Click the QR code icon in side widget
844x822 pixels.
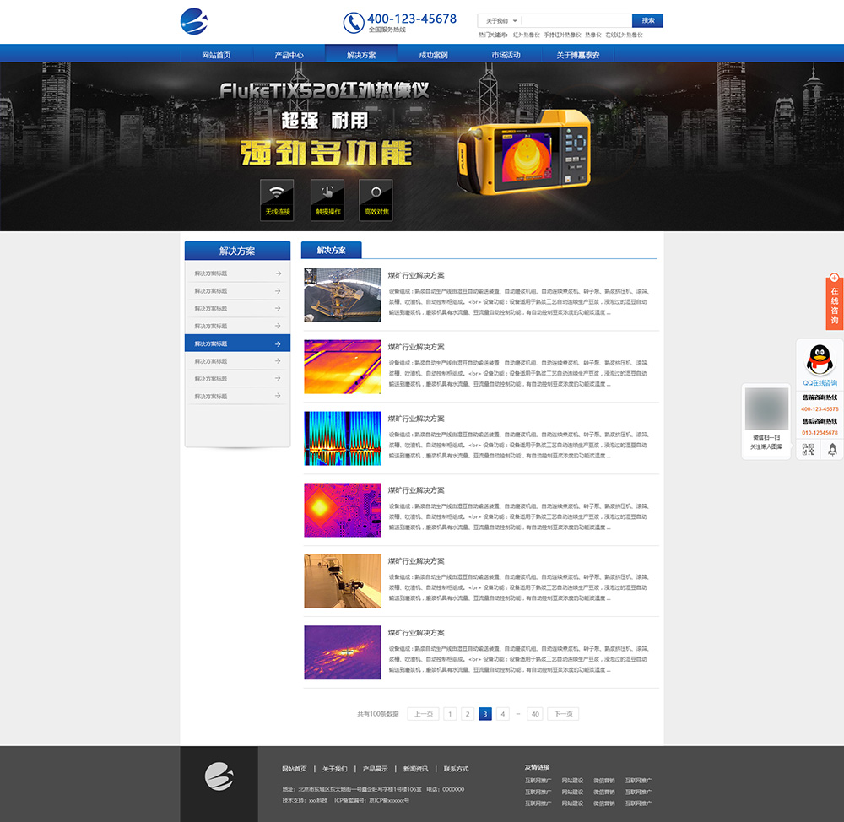tap(808, 450)
